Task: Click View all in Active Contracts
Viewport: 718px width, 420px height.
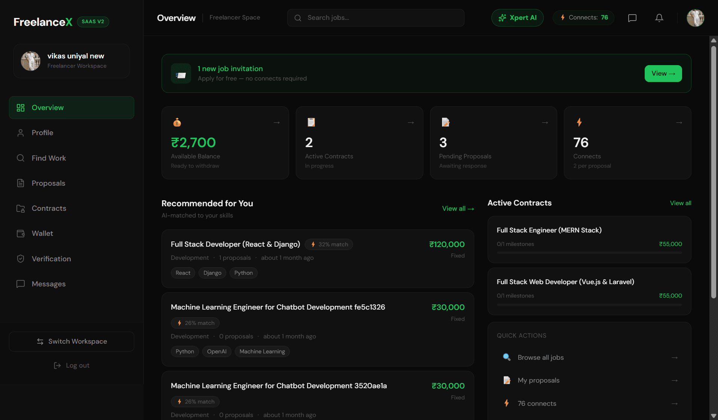Action: pos(680,203)
